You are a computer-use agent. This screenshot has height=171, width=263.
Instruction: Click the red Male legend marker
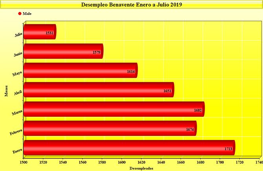pyautogui.click(x=20, y=13)
